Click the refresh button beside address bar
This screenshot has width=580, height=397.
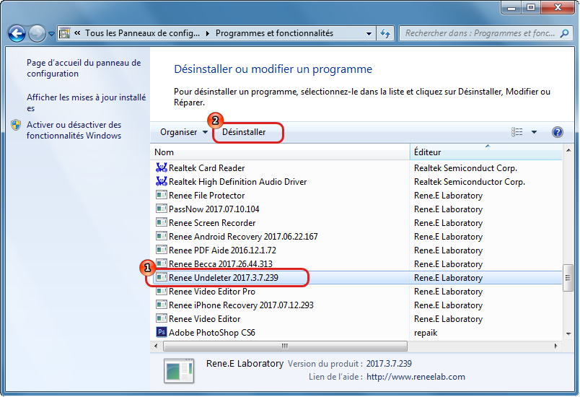pos(385,33)
